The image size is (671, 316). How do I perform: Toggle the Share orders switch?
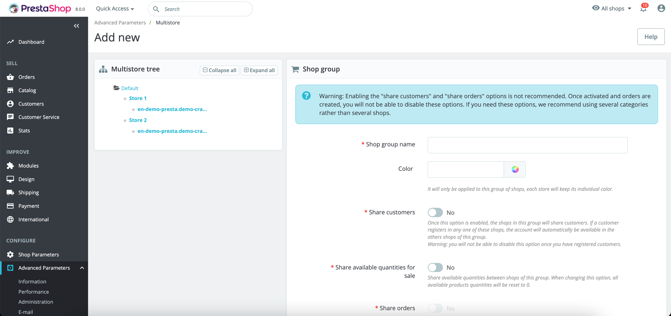(x=435, y=308)
